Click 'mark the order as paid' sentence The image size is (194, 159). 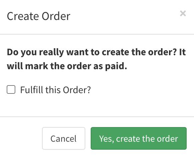76,66
